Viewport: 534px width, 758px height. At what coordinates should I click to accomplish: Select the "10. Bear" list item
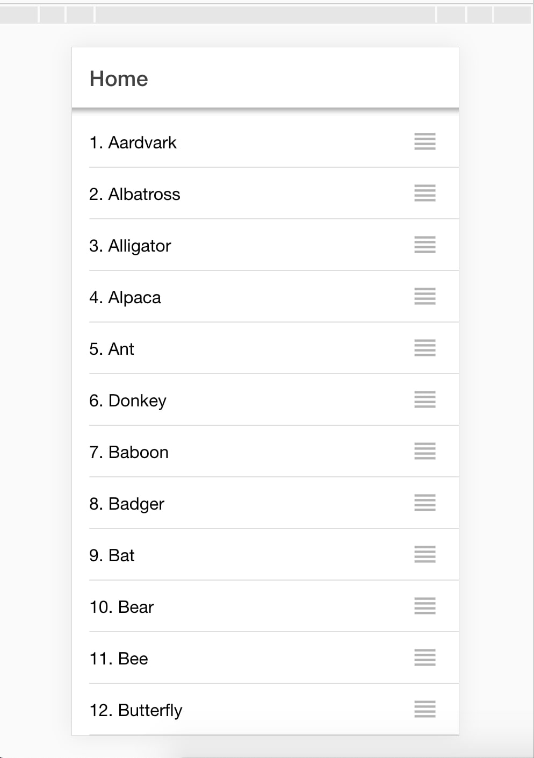121,607
